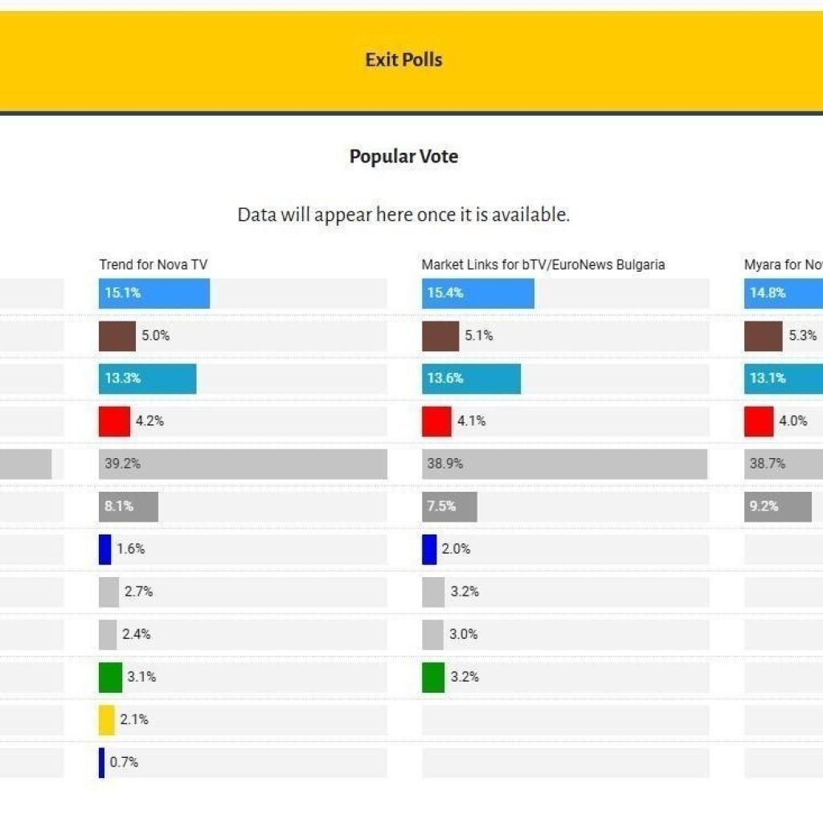Select the long grey 38.9% bar

pyautogui.click(x=564, y=464)
